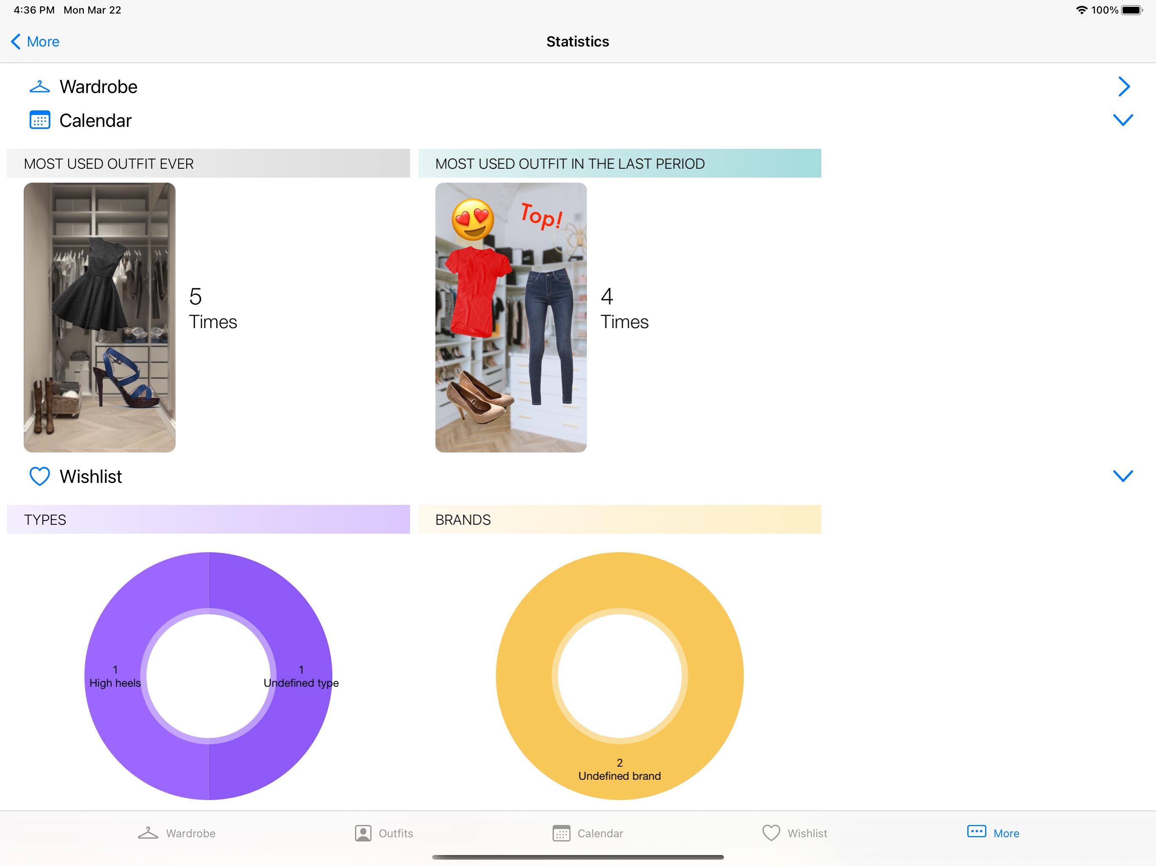This screenshot has width=1156, height=866.
Task: Click the hanger icon beside Wardrobe section
Action: click(40, 87)
